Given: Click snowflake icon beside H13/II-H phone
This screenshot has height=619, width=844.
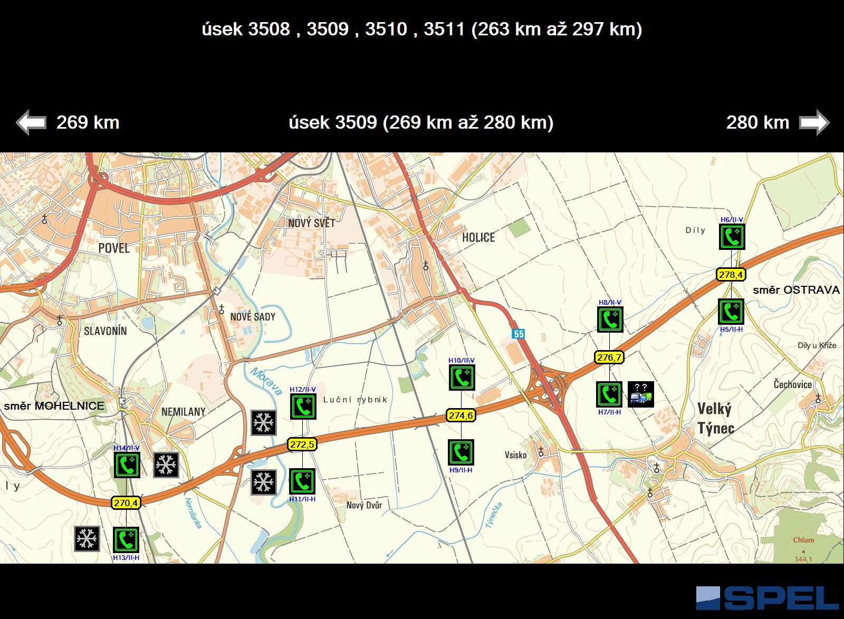Looking at the screenshot, I should coord(87,539).
